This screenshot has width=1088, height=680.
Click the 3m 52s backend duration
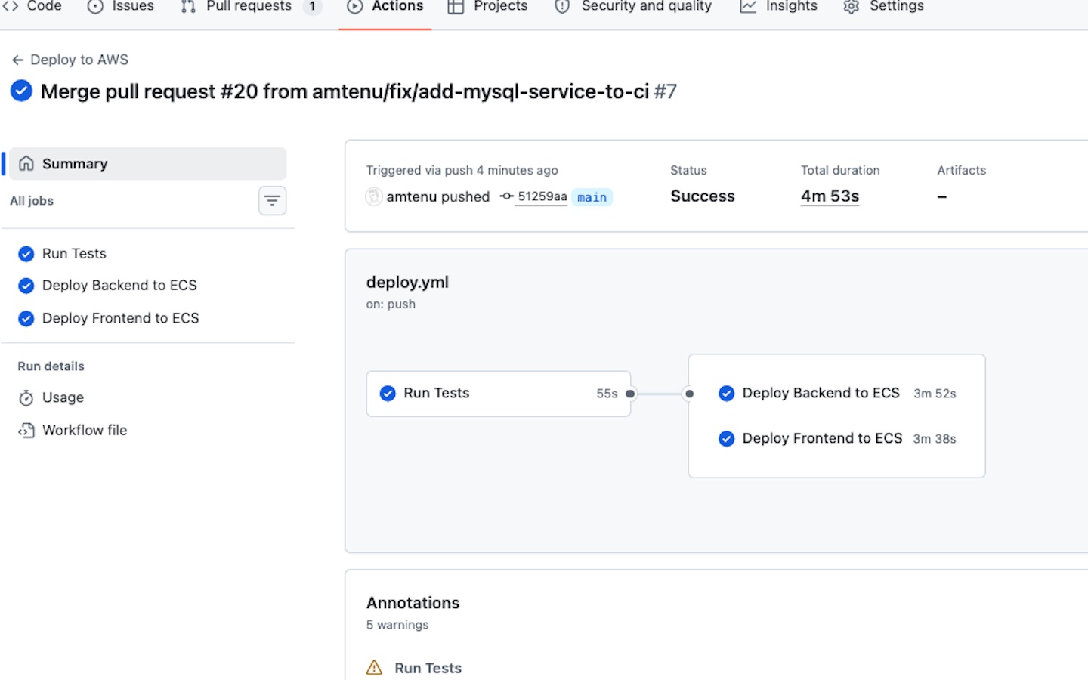(x=935, y=394)
